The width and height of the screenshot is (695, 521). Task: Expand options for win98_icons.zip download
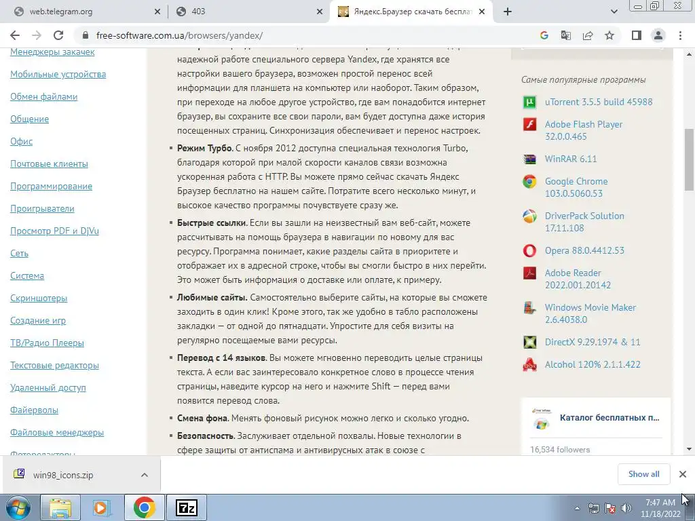(x=145, y=475)
